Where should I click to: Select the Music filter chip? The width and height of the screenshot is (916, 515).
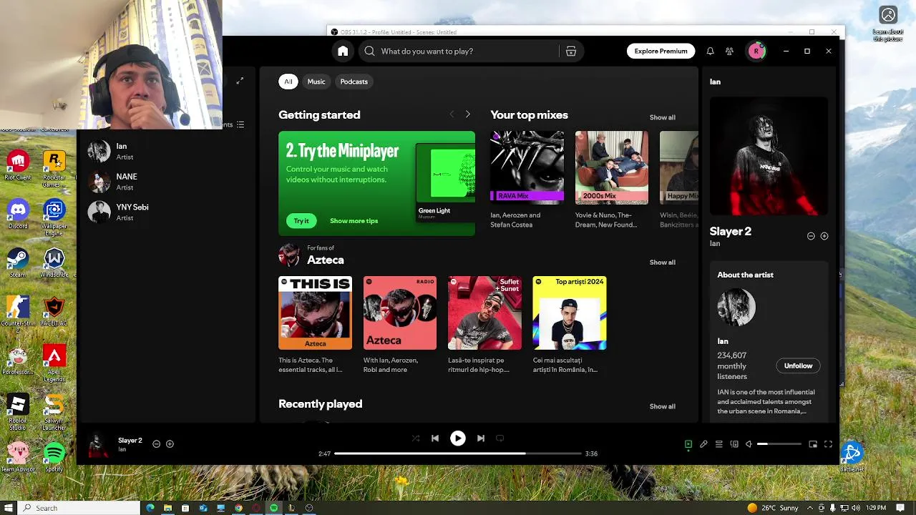point(316,82)
